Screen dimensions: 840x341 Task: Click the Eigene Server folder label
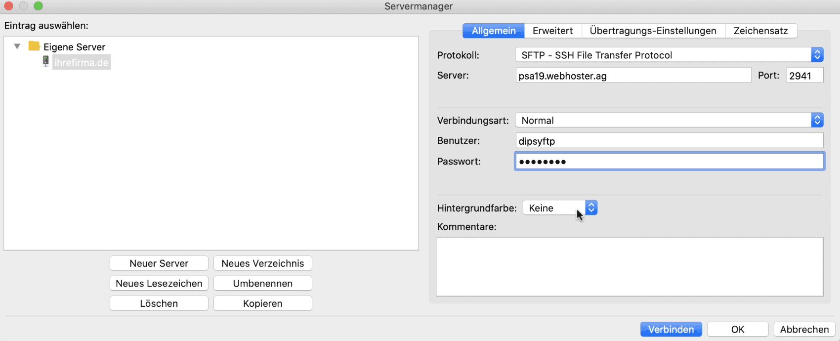pos(74,47)
